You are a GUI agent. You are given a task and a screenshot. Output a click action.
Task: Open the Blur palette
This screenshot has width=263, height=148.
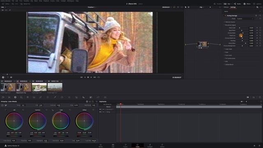83,97
